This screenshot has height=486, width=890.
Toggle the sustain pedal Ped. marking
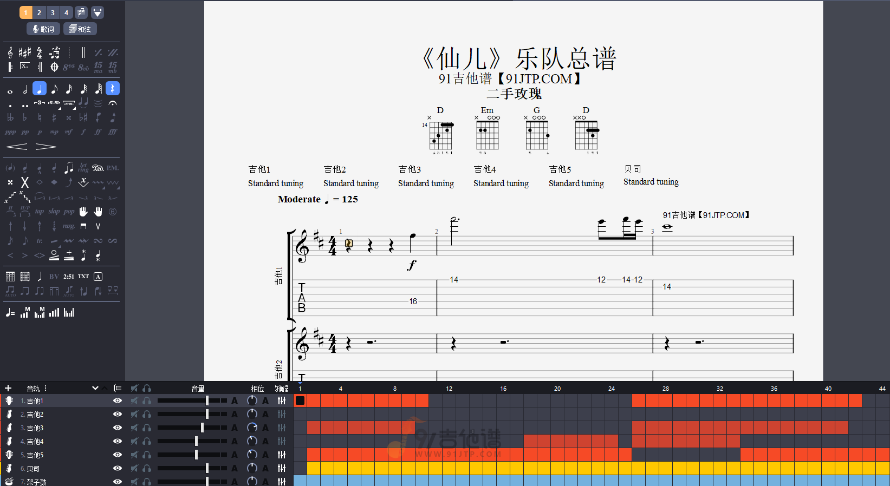(98, 168)
